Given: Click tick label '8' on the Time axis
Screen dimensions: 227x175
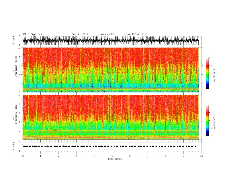Looking at the screenshot, I should click(x=166, y=156).
